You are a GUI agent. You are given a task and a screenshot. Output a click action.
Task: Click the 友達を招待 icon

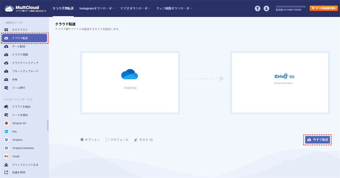click(x=6, y=172)
